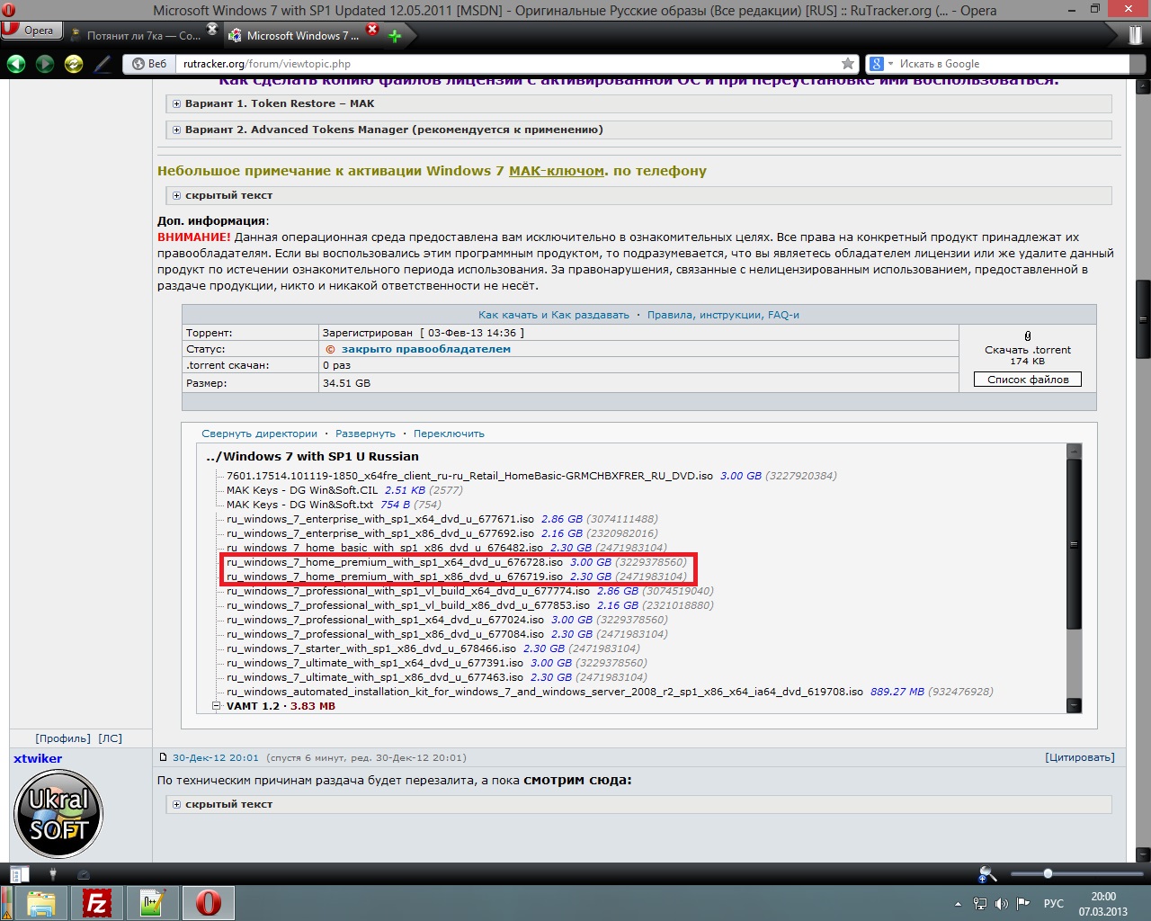Screen dimensions: 1151x921
Task: Select the HomeBasic x64fre Retail DVD iso file
Action: [469, 476]
